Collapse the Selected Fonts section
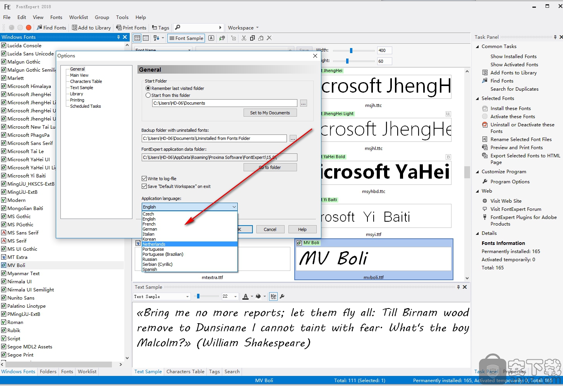 click(477, 98)
